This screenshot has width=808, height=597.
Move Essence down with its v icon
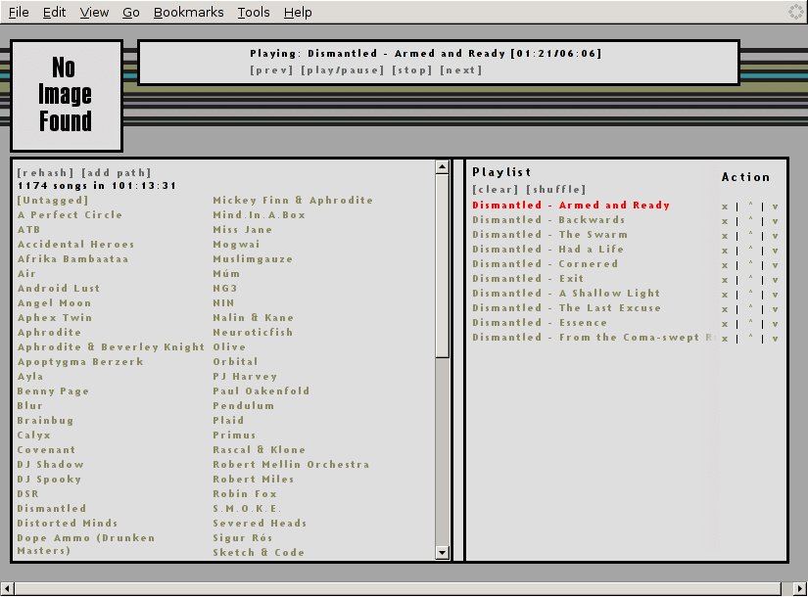(775, 324)
